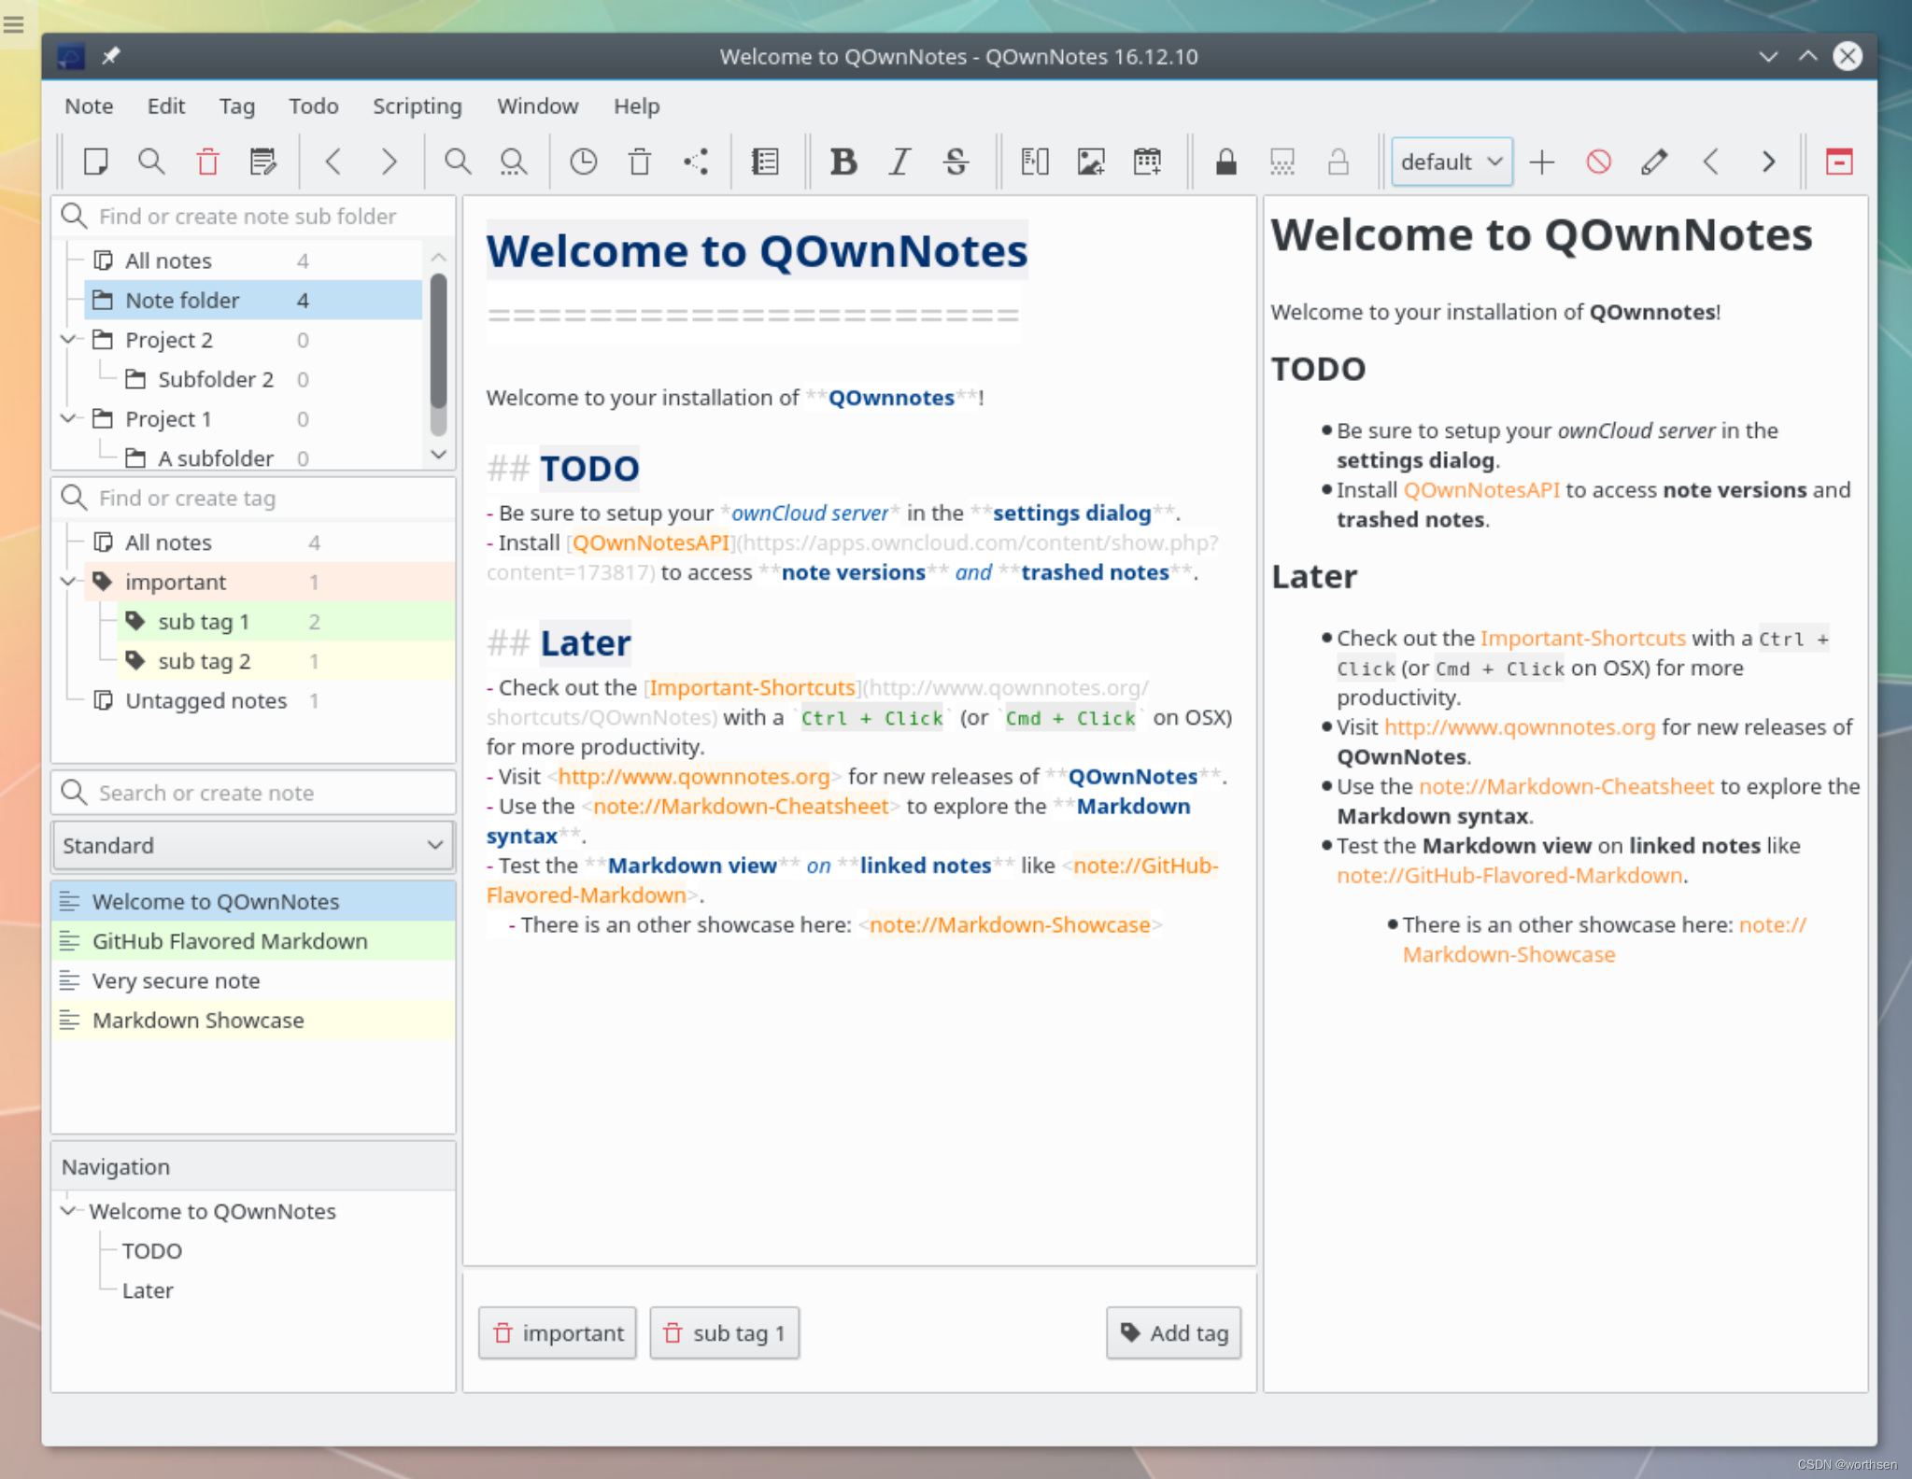Select the Standard note type dropdown
Screen dimensions: 1912x1479
(251, 843)
